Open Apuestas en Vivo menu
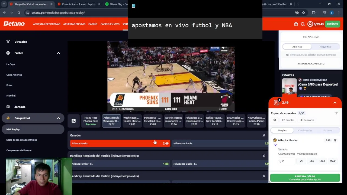Image resolution: width=347 pixels, height=195 pixels. click(x=74, y=24)
